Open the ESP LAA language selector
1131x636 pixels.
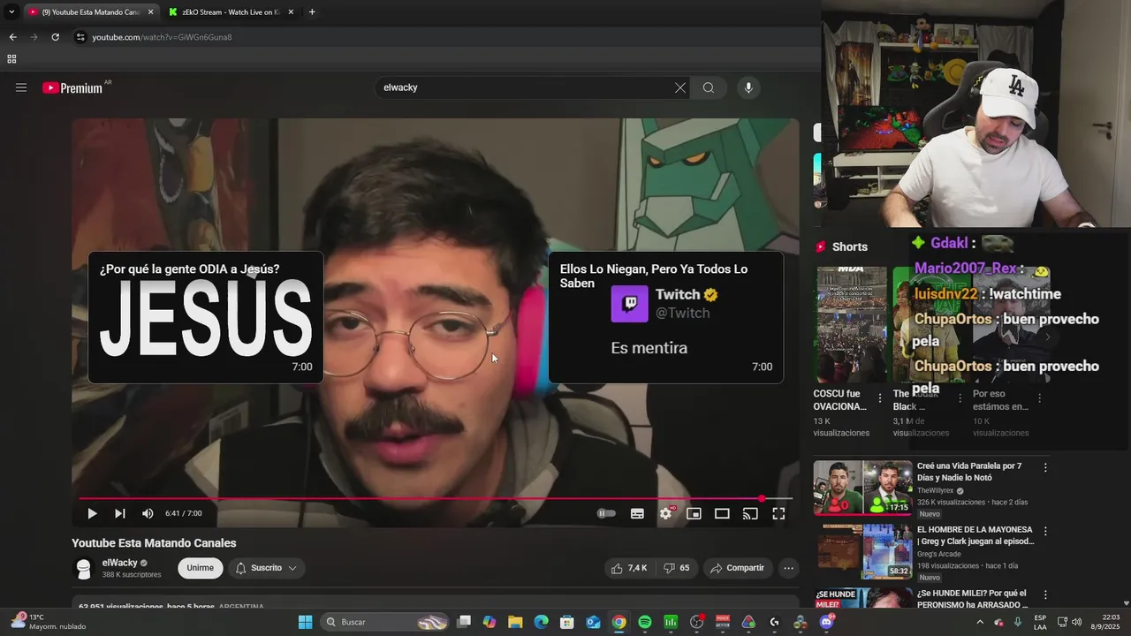[1040, 622]
